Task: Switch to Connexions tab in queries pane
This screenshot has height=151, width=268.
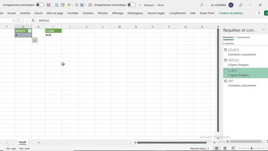Action: tap(243, 37)
